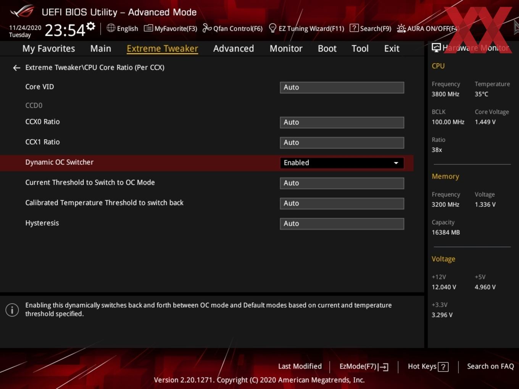This screenshot has width=519, height=389.
Task: Select the Extreme Tweaker tab
Action: pos(162,48)
